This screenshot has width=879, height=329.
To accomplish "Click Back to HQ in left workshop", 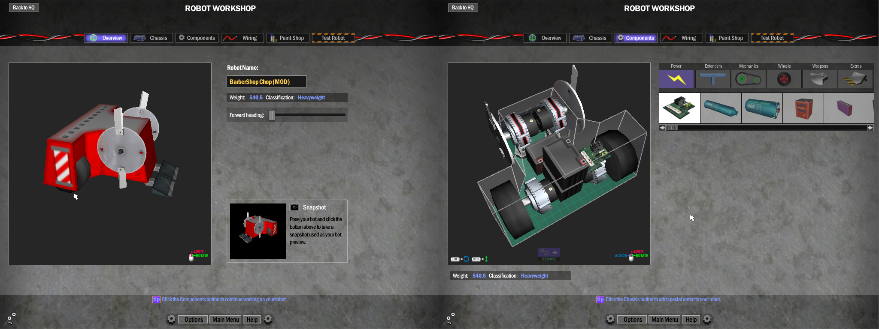I will point(24,8).
